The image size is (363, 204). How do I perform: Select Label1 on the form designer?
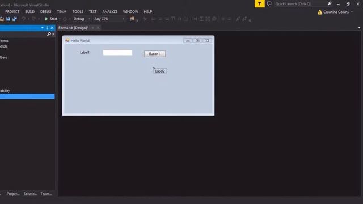(x=85, y=53)
